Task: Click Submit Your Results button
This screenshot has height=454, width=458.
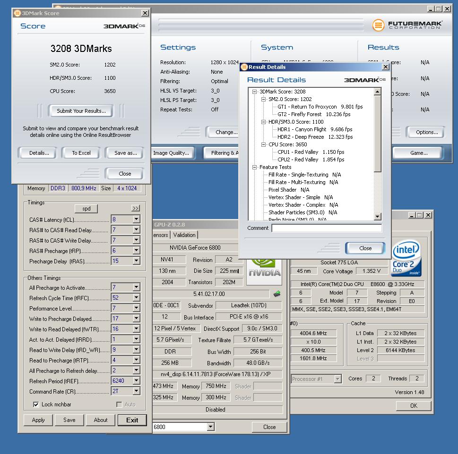Action: point(81,111)
